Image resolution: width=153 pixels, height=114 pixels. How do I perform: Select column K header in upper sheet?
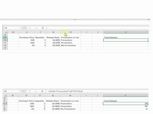(x=126, y=32)
